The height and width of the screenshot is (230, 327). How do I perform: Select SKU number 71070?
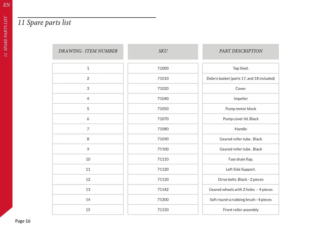tap(163, 119)
